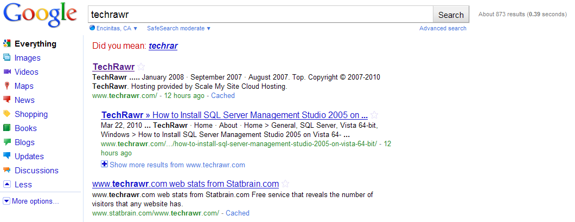Click the Maps pin icon

click(7, 86)
